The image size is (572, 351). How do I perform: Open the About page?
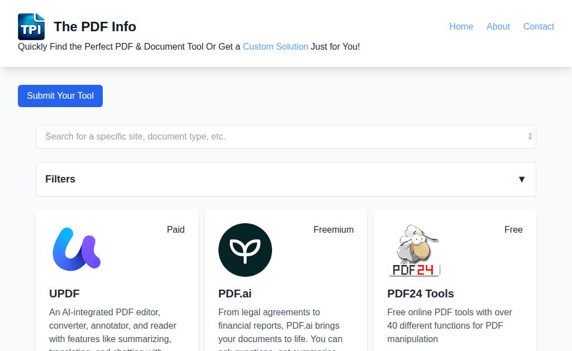click(498, 27)
